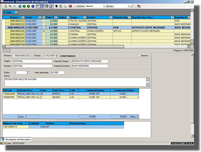Click the grid filter row toolbar icon
This screenshot has width=201, height=152.
click(47, 6)
